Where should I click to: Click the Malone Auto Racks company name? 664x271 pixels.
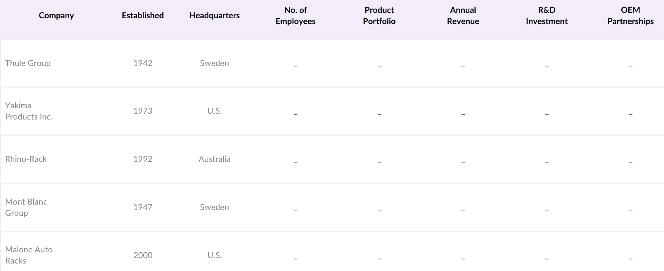click(29, 255)
